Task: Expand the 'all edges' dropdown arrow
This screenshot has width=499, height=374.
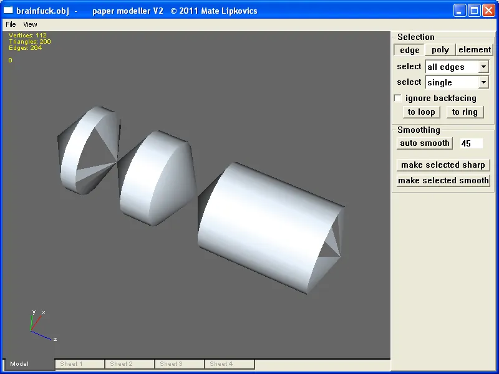Action: click(483, 67)
